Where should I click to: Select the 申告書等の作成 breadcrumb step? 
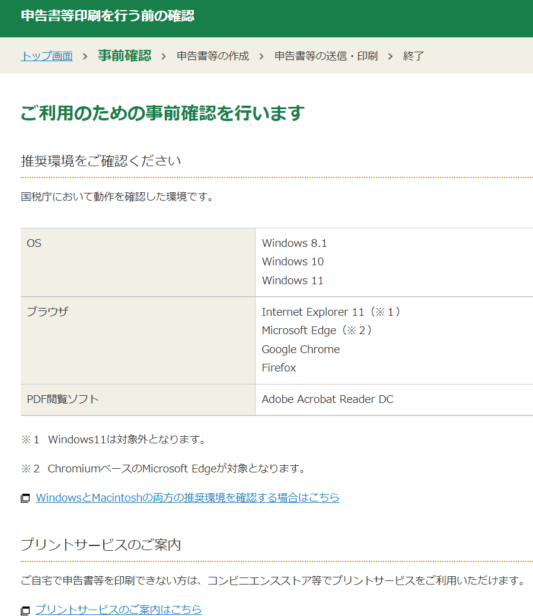click(x=213, y=56)
